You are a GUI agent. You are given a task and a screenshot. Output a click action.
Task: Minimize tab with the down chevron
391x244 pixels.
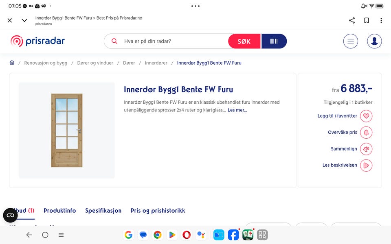pos(24,20)
